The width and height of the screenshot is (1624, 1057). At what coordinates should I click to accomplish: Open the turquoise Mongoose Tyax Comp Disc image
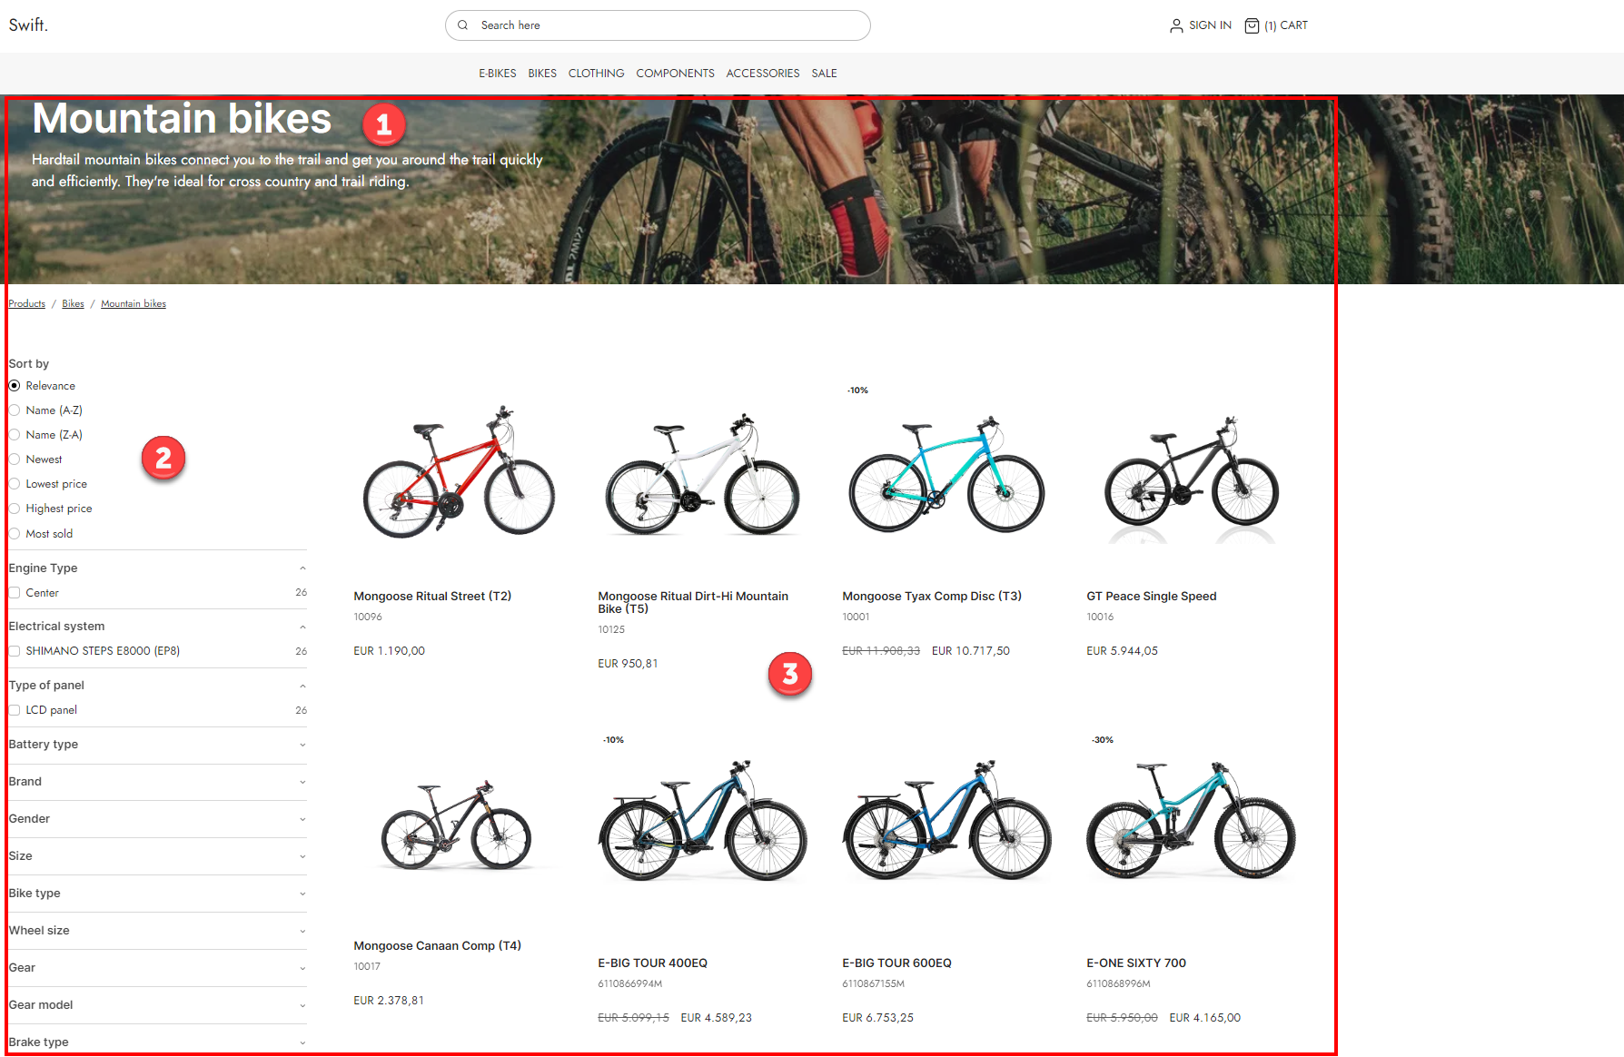[946, 474]
